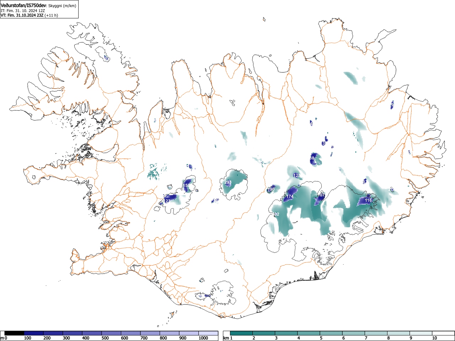This screenshot has width=455, height=341.
Task: Click the '125' visibility value on the map
Action: (297, 175)
